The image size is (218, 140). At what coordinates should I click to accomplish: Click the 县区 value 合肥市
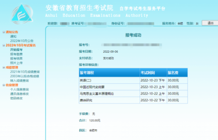coord(93,130)
